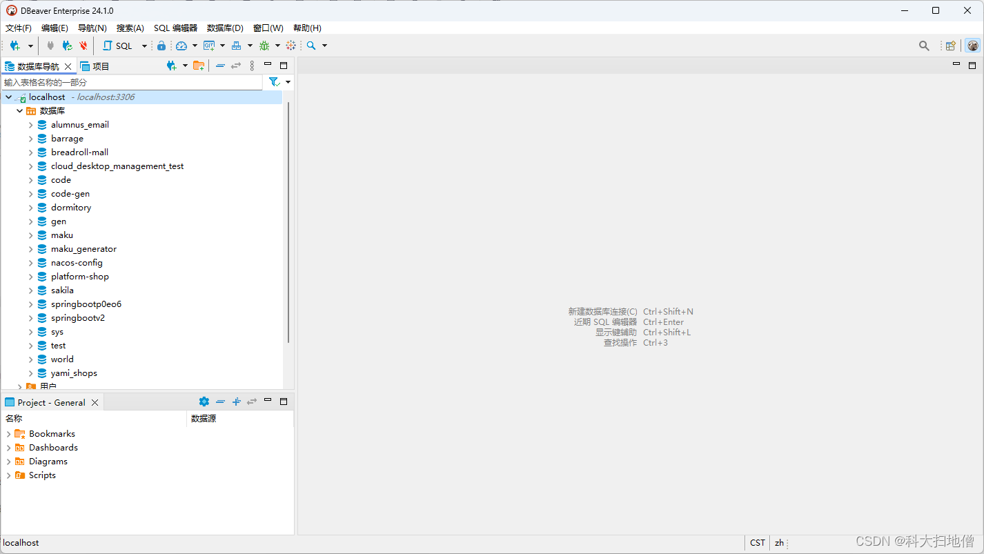
Task: Toggle the blue lock transaction mode icon
Action: (161, 46)
